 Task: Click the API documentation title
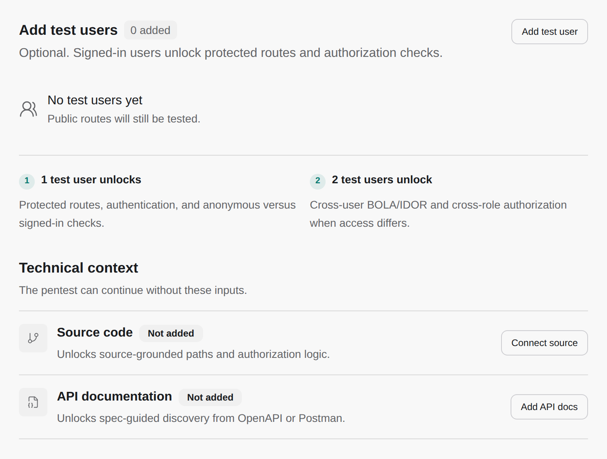(x=115, y=397)
